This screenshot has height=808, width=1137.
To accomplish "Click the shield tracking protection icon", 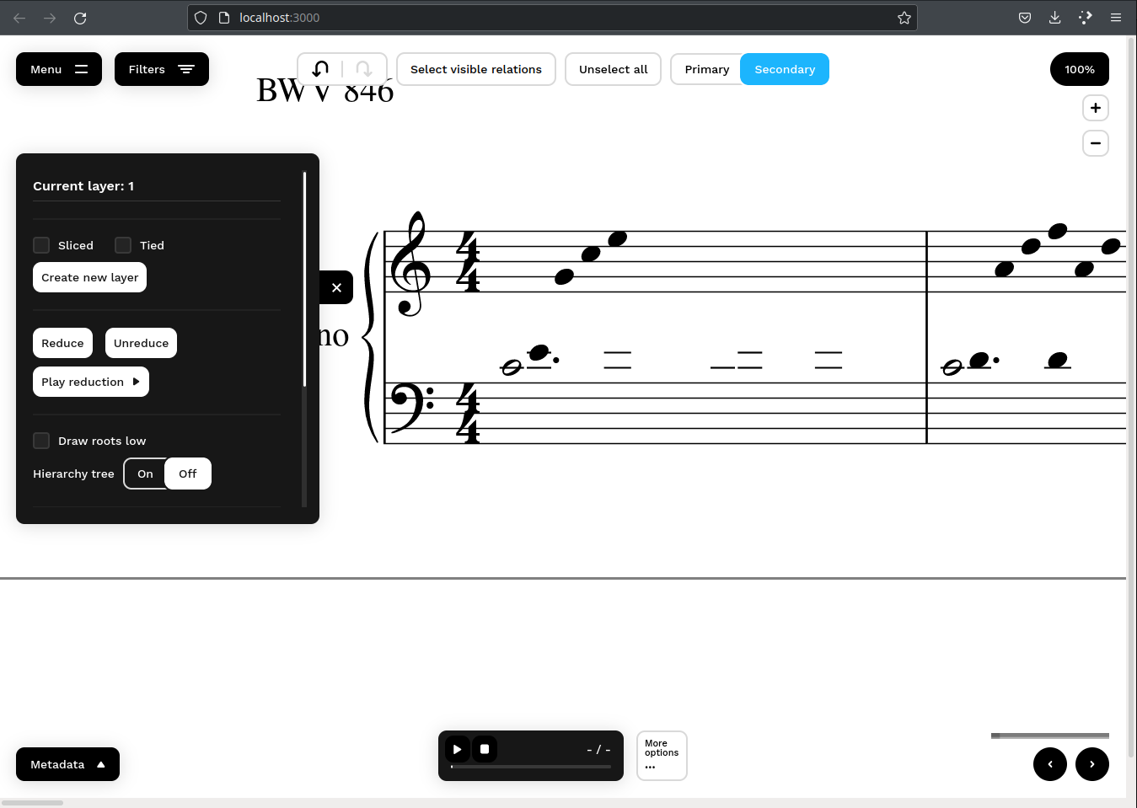I will pyautogui.click(x=201, y=18).
